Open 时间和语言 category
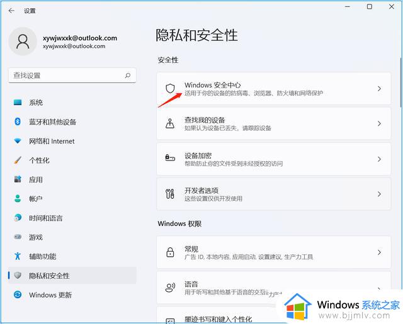403x324 pixels. point(72,218)
